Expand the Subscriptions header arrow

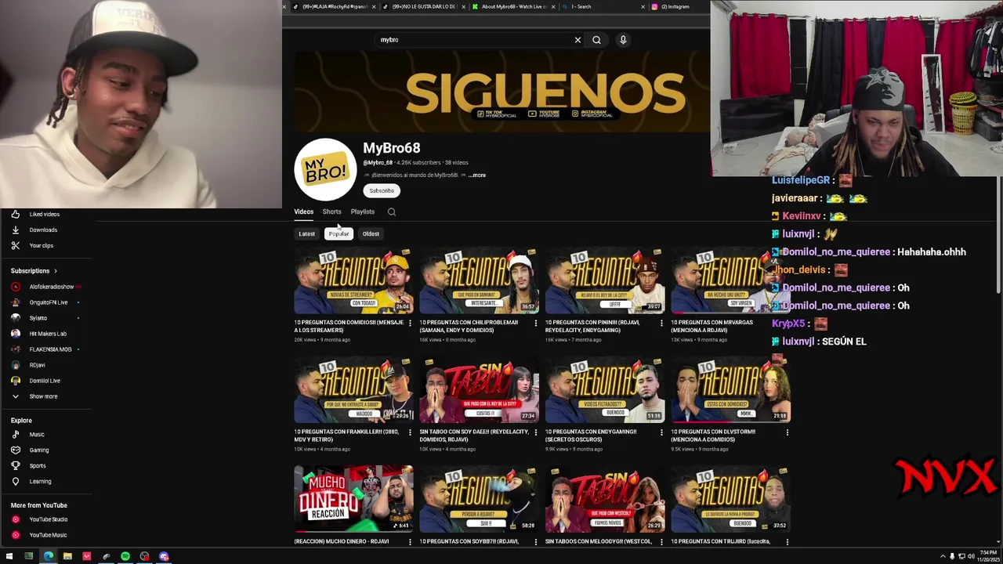click(56, 271)
